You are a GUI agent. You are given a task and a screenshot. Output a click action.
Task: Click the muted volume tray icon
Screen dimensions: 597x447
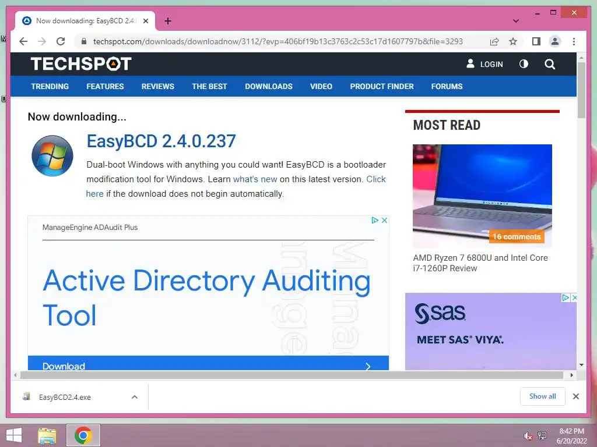click(x=528, y=436)
